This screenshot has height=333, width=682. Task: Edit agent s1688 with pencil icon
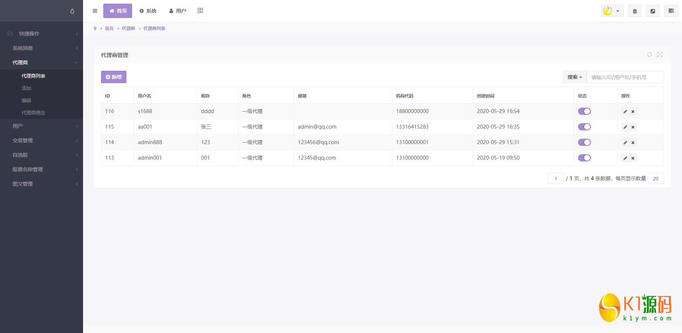point(625,112)
